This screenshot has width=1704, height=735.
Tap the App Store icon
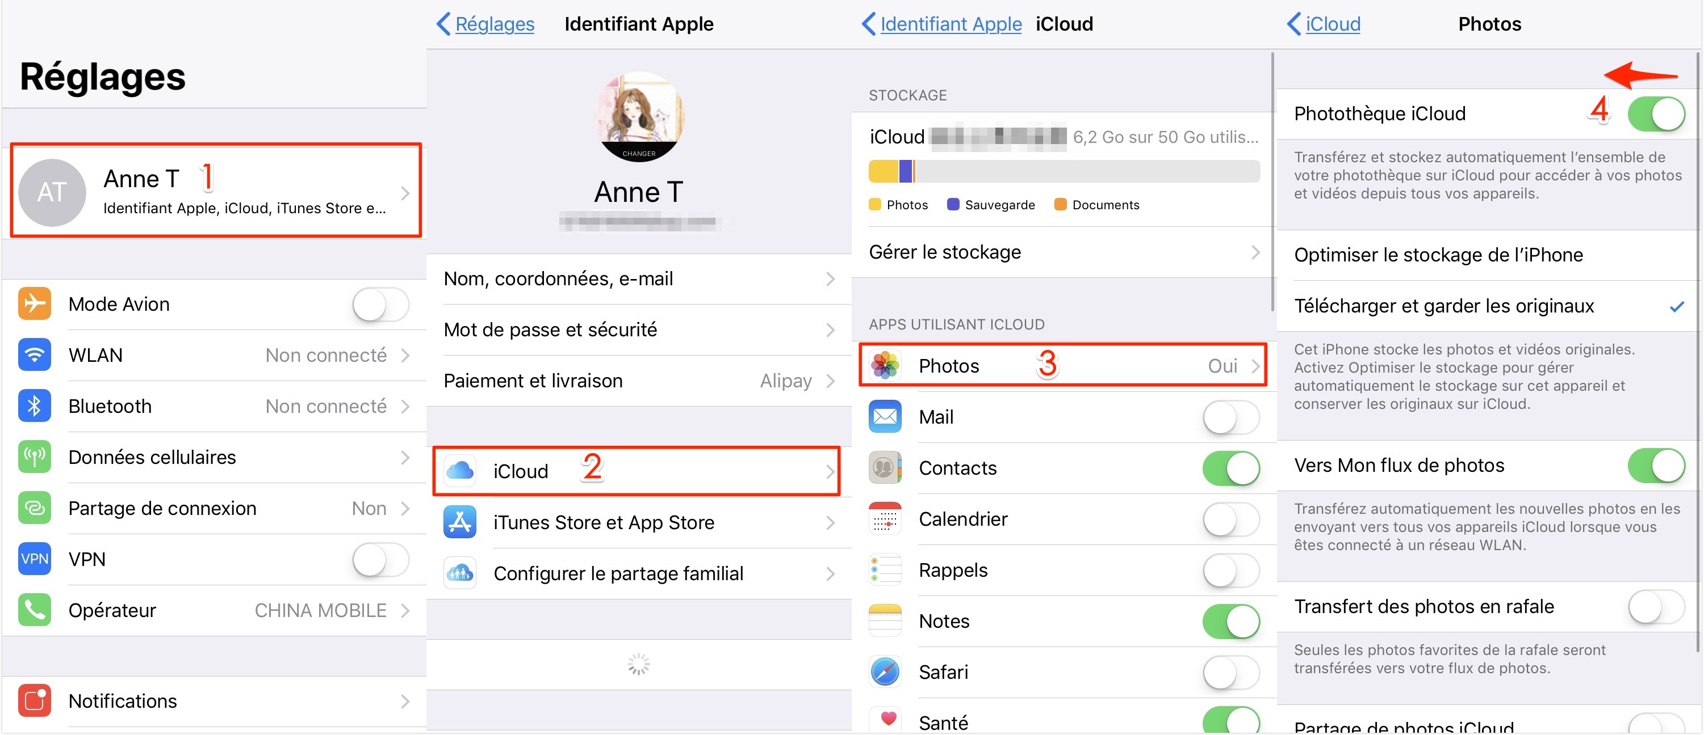tap(460, 522)
